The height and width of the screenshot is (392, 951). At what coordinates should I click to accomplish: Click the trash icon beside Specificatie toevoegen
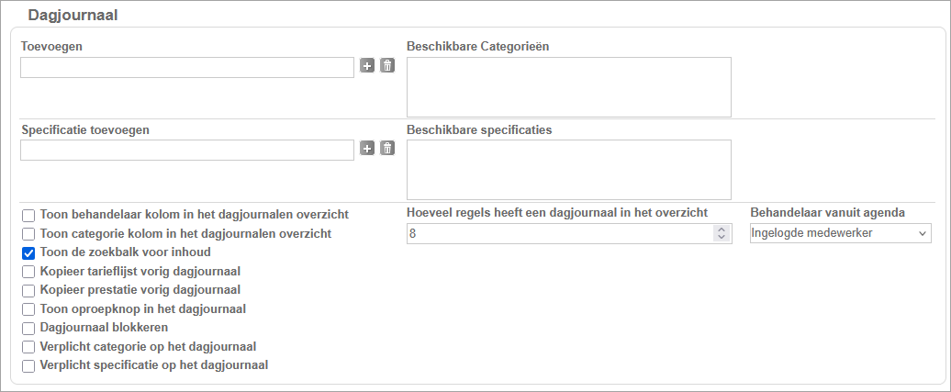pos(387,149)
